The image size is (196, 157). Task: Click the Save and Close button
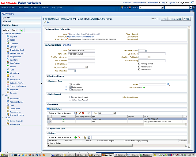[175, 19]
